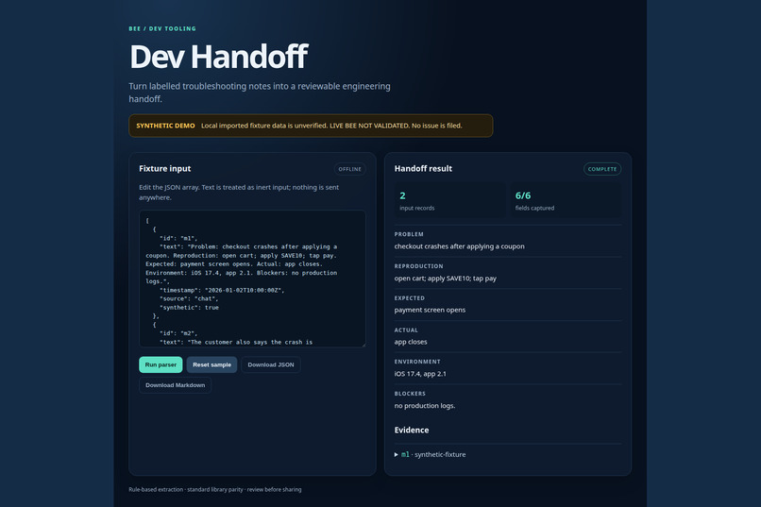Click inside the fixture JSON textarea
761x507 pixels.
point(252,279)
